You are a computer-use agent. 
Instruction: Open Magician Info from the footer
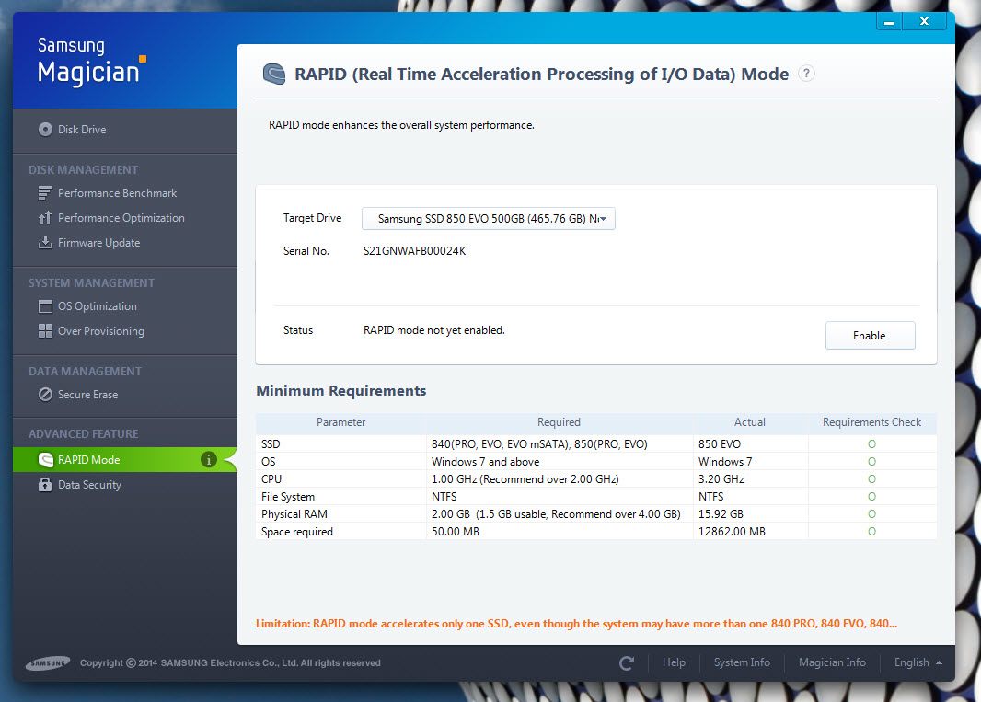click(832, 662)
